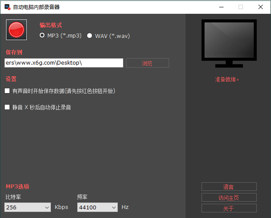This screenshot has width=271, height=218.
Task: Expand the 频率 dropdown showing 44100
Action: (98, 208)
